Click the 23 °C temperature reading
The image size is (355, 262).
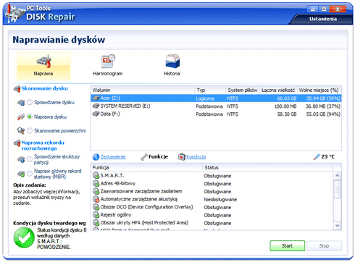tap(328, 157)
